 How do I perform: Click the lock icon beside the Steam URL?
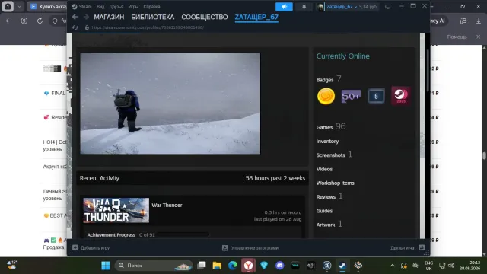coord(87,27)
